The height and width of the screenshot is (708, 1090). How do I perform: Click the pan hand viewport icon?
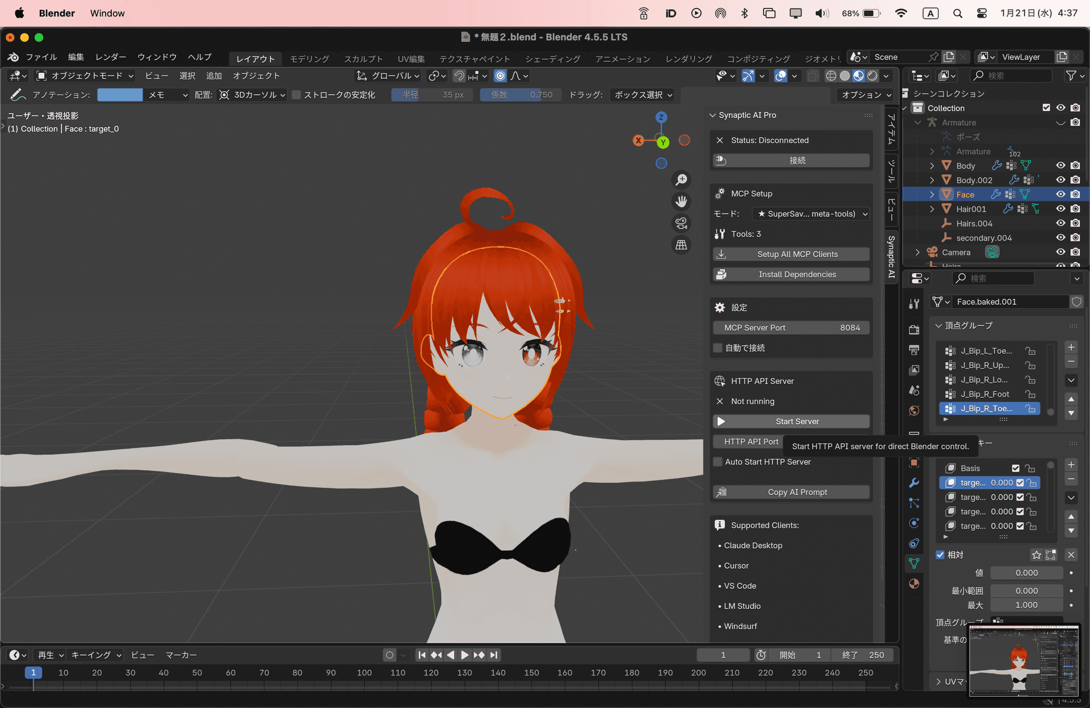pos(681,201)
